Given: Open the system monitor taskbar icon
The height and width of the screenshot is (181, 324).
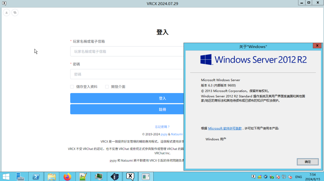Looking at the screenshot, I should coord(99,177).
